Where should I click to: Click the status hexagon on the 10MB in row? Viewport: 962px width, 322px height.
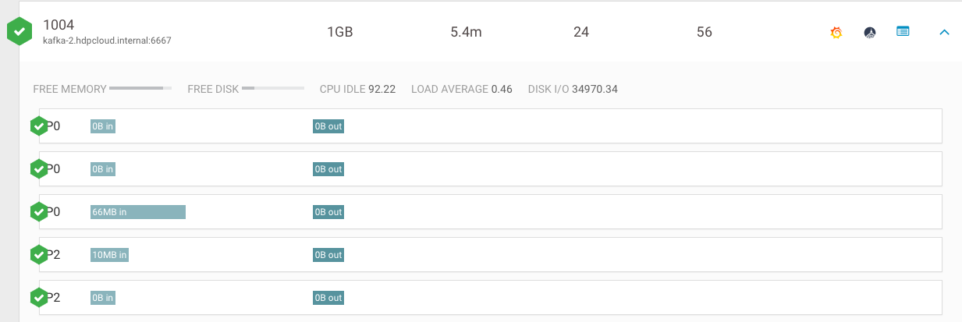39,254
